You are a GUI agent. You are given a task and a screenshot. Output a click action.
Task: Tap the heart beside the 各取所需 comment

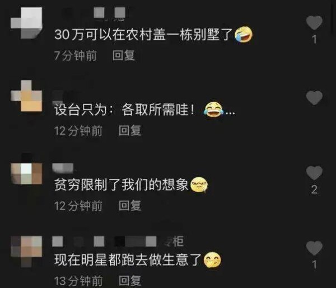click(314, 97)
